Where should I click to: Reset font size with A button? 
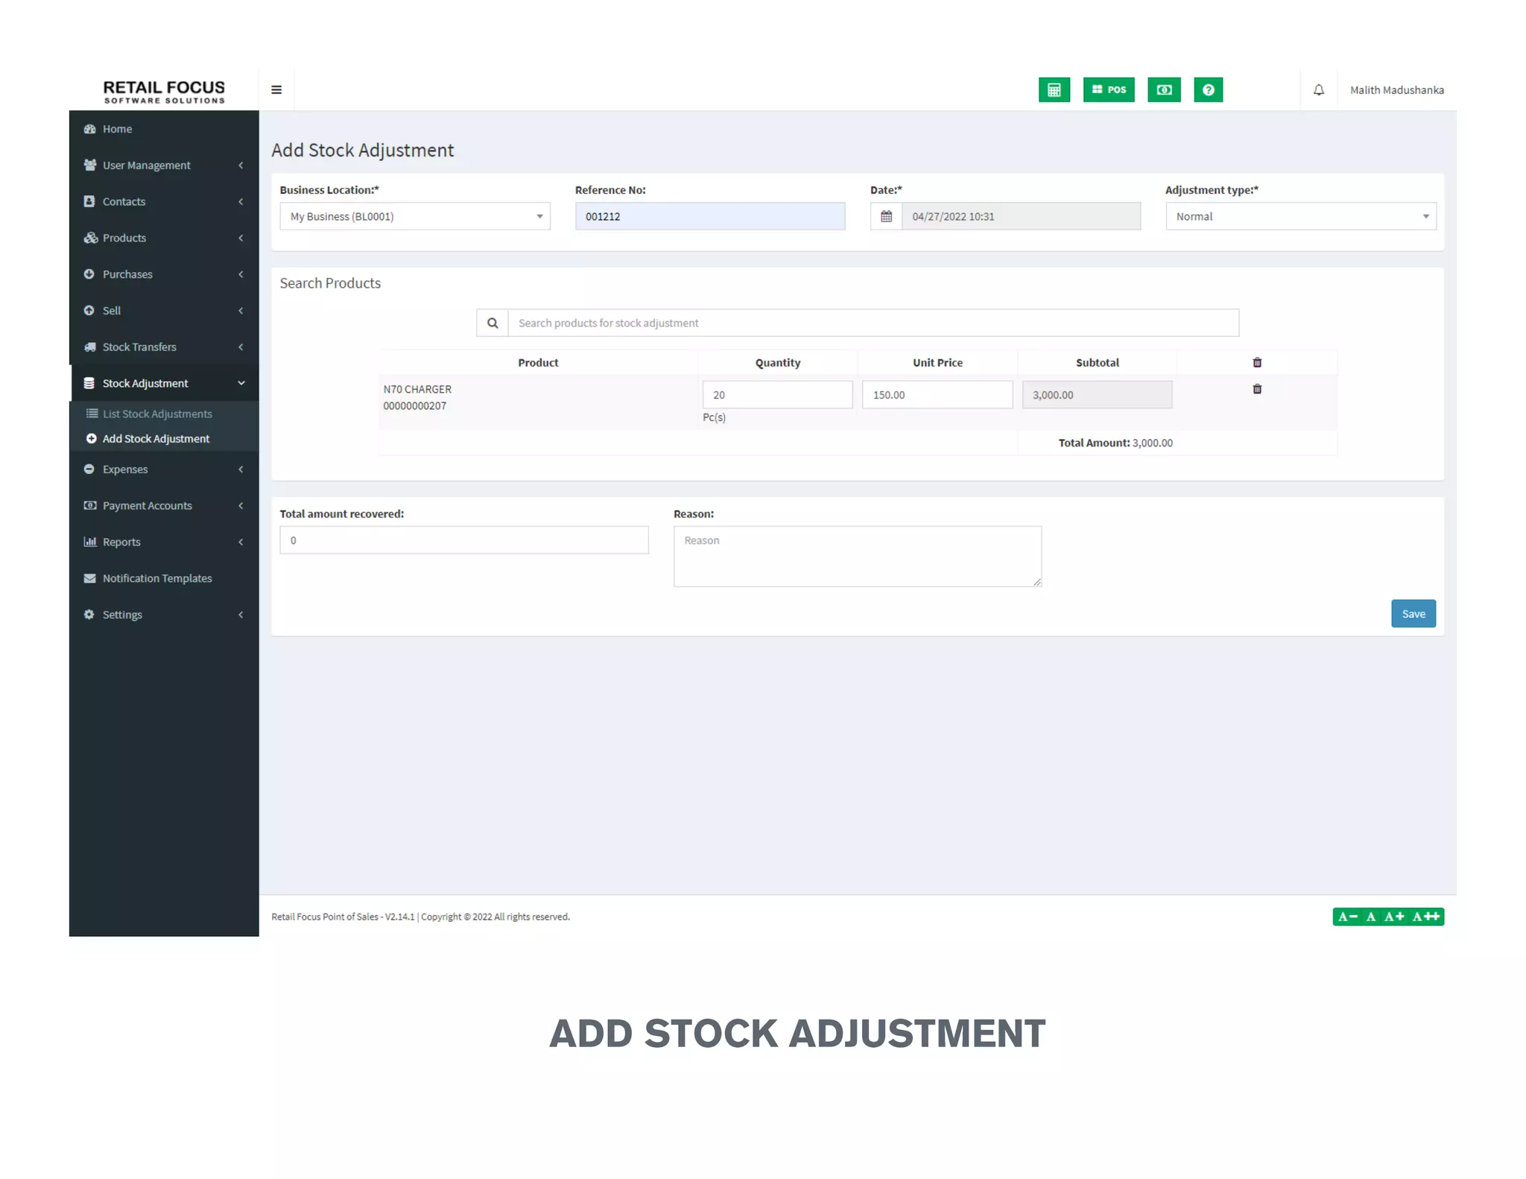point(1370,917)
